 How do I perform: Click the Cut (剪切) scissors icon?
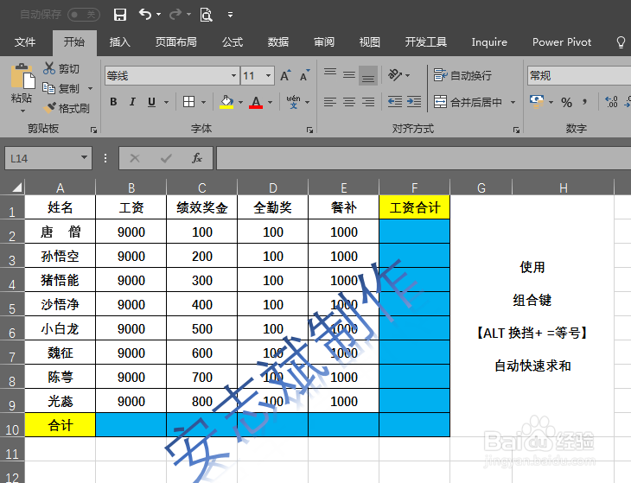48,68
